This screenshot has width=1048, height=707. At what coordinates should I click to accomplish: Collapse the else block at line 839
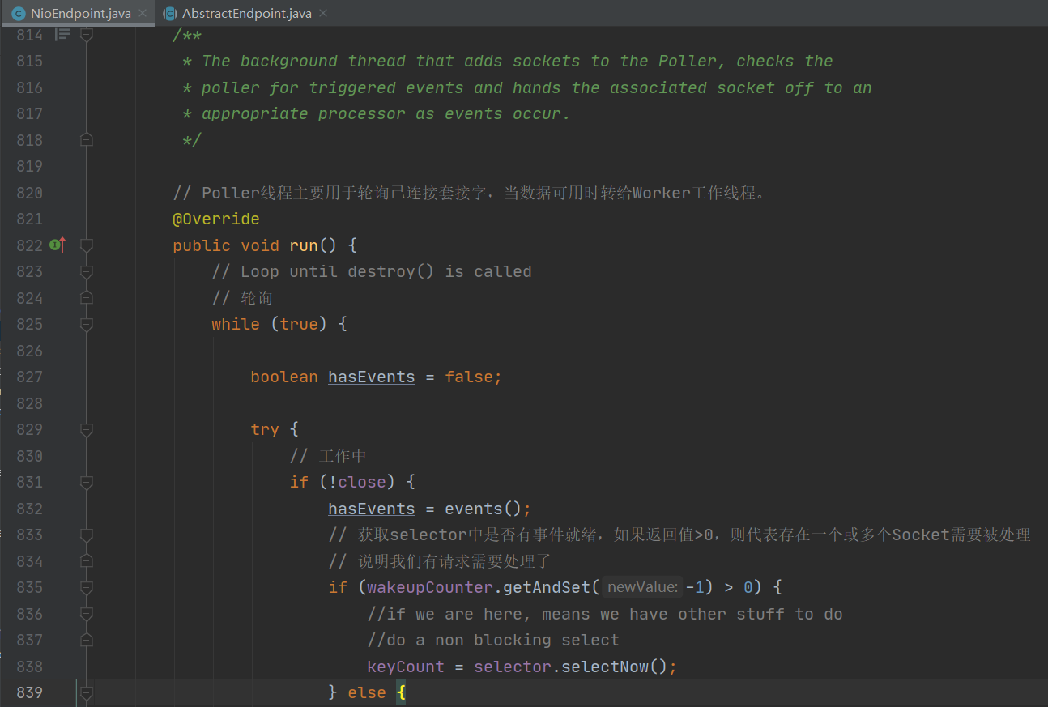coord(87,692)
